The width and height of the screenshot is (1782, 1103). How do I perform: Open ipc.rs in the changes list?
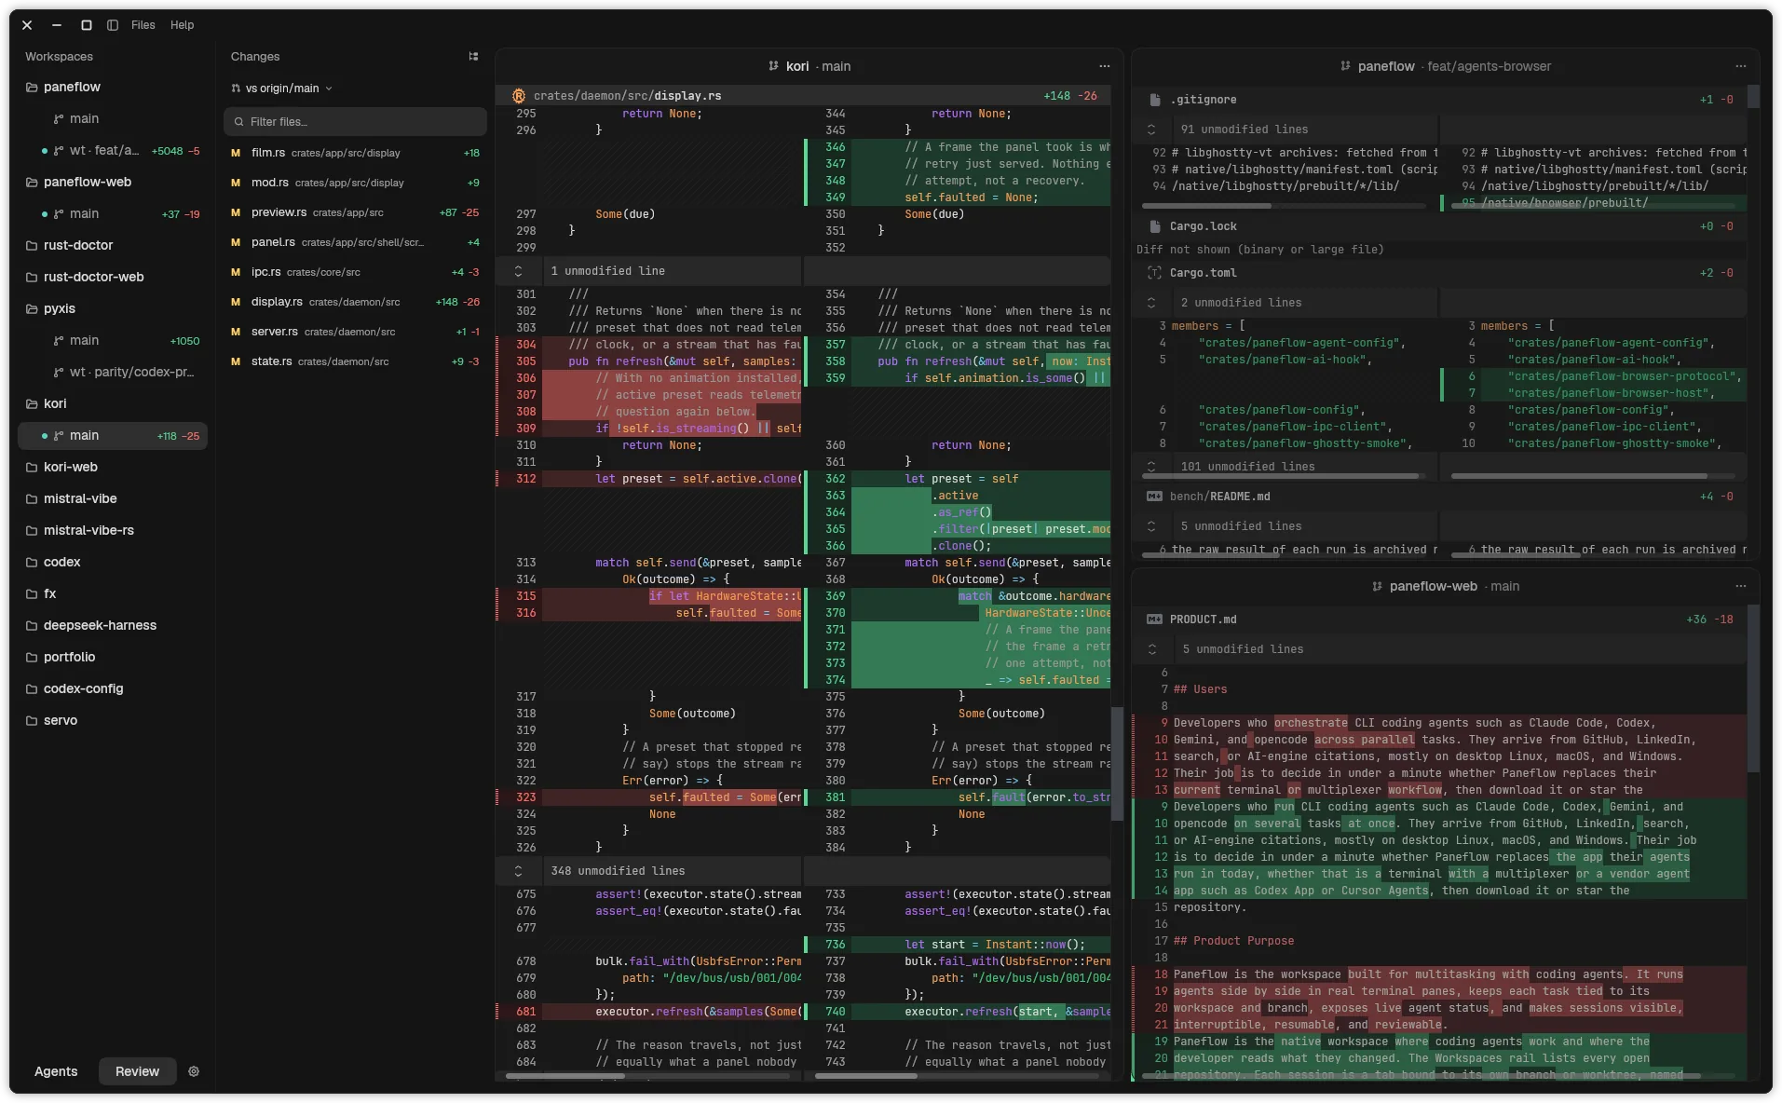pyautogui.click(x=355, y=272)
